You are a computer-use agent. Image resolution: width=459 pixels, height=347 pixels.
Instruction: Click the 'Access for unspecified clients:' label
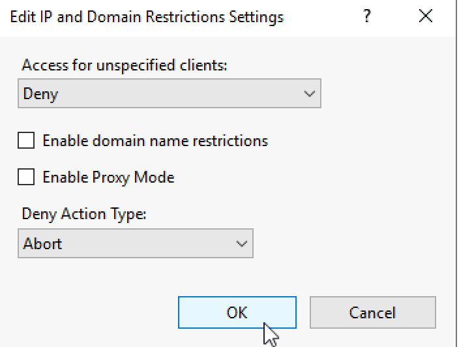coord(124,65)
